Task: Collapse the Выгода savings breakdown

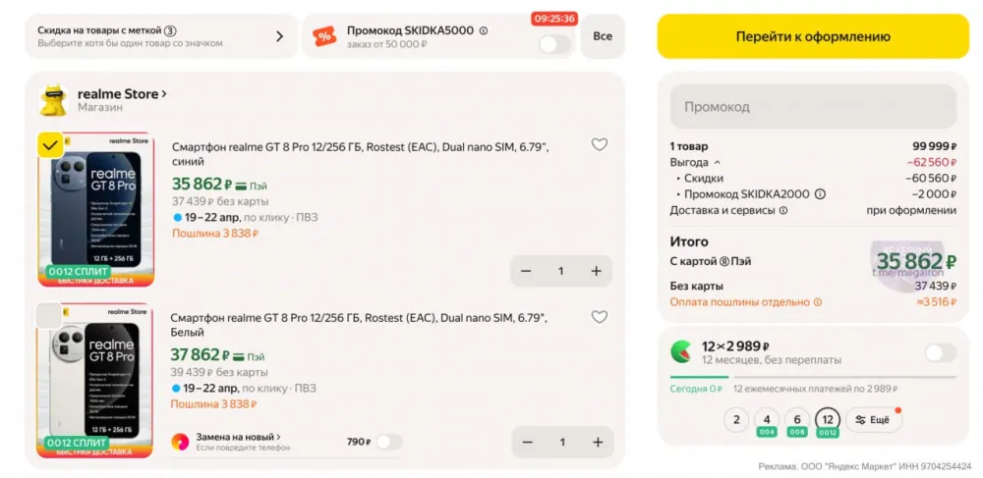Action: pos(717,162)
